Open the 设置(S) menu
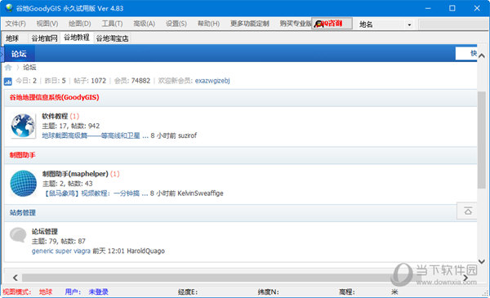The image size is (490, 298). click(176, 24)
